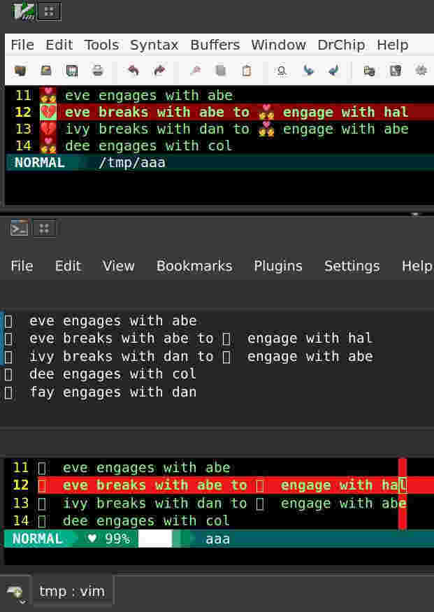Open the Edit menu in gVim
Viewport: 434px width, 612px height.
59,45
